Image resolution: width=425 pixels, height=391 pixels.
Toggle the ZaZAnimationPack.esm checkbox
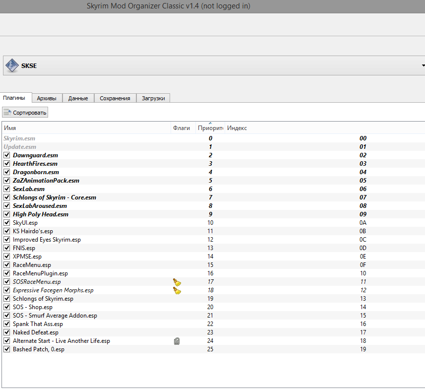tap(7, 180)
